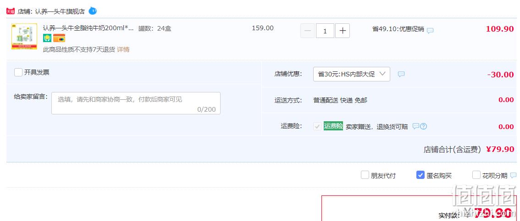Uncheck the 匿名购买 checkbox
Viewport: 520px width, 221px height.
pos(420,175)
